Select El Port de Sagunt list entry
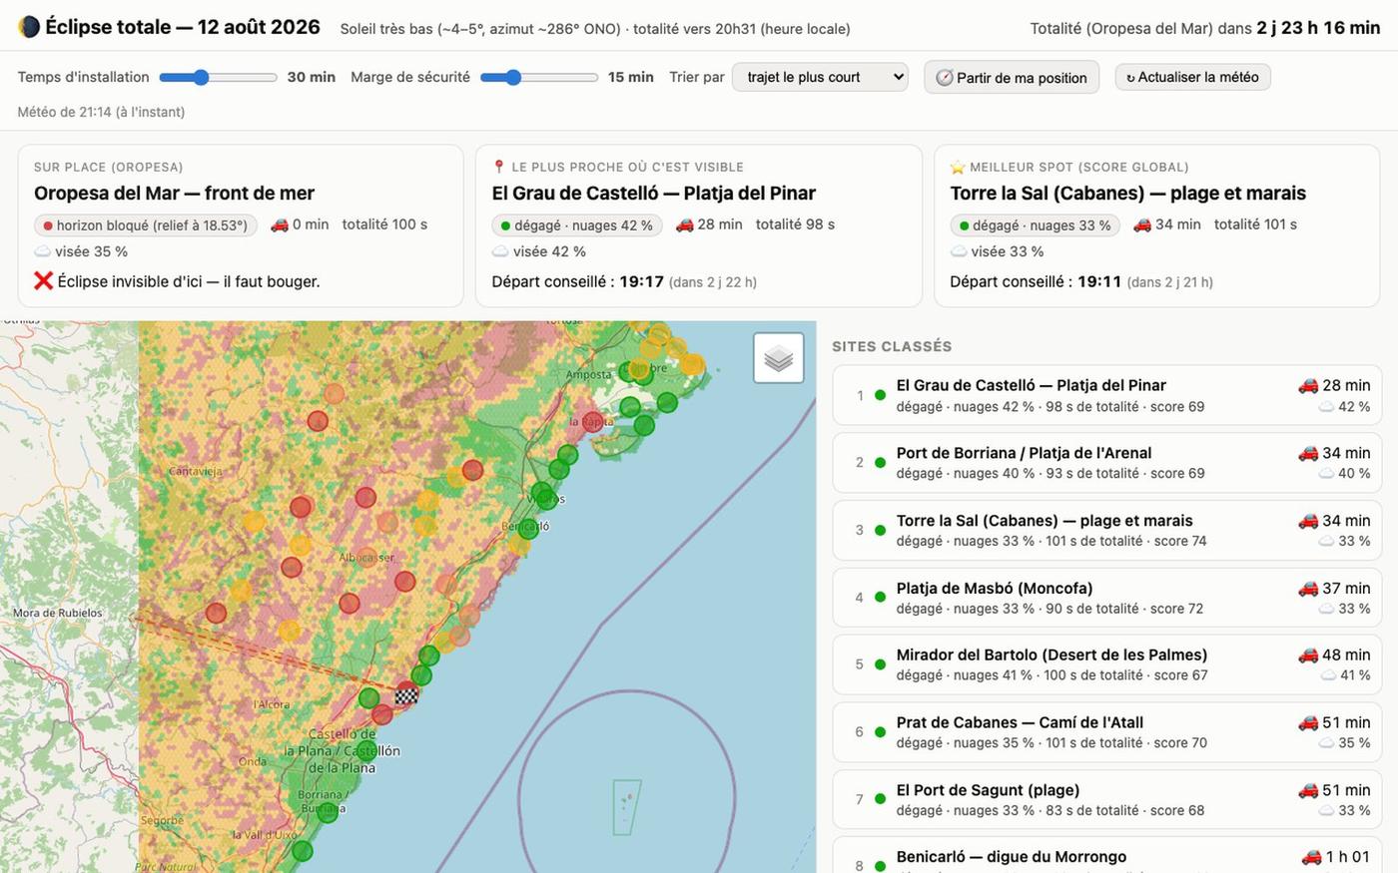This screenshot has width=1398, height=873. click(1107, 799)
